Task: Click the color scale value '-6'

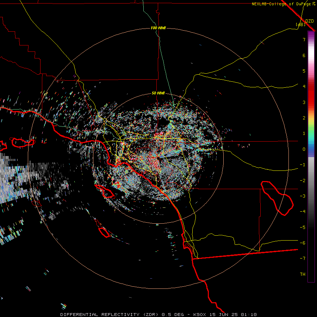Action: [303, 243]
